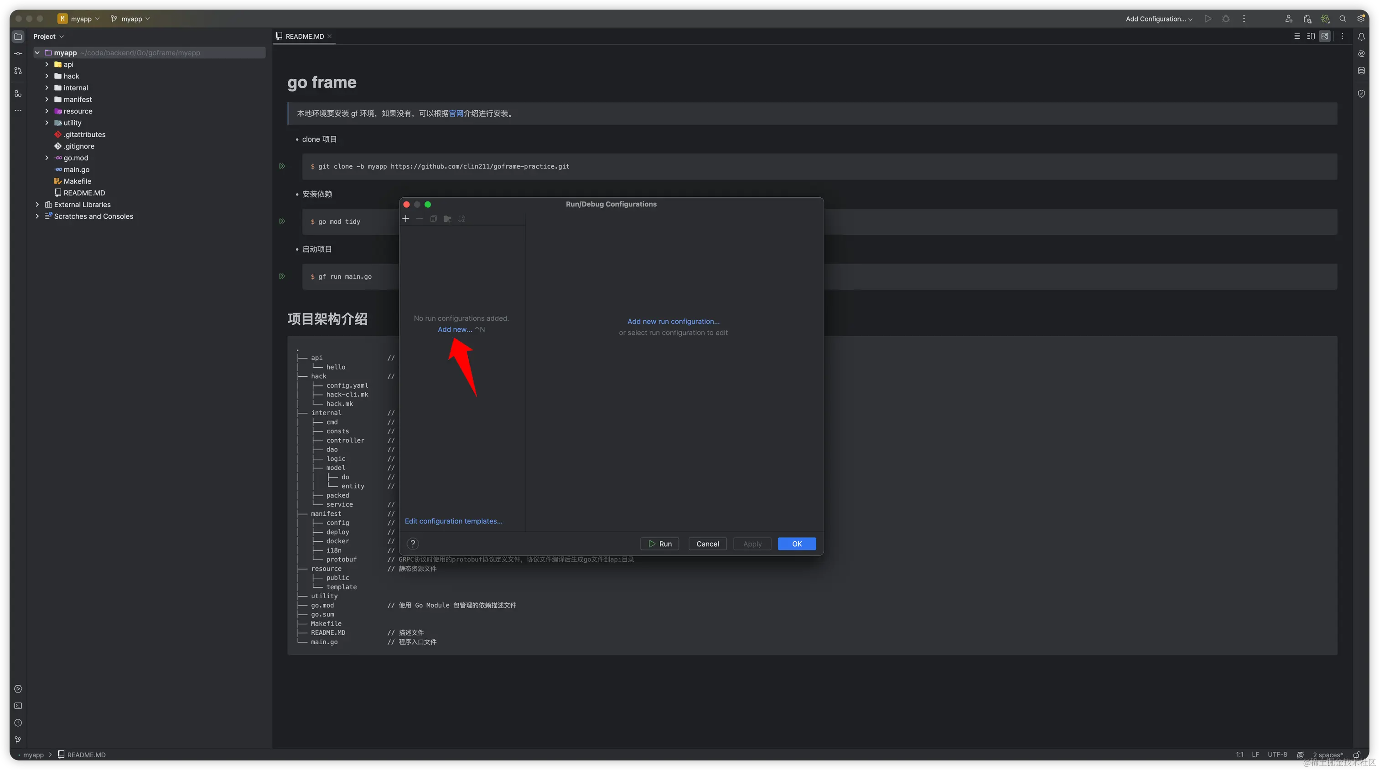Screen dimensions: 1379x770
Task: Run the gf run main.go gutter icon
Action: pos(282,277)
